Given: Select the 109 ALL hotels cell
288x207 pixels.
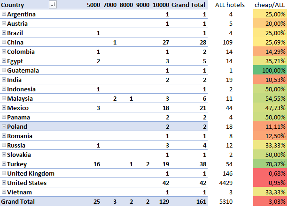Looking at the screenshot, I should coord(227,42).
